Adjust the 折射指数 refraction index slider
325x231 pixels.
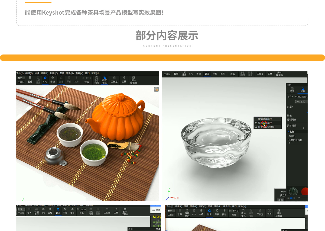303,128
